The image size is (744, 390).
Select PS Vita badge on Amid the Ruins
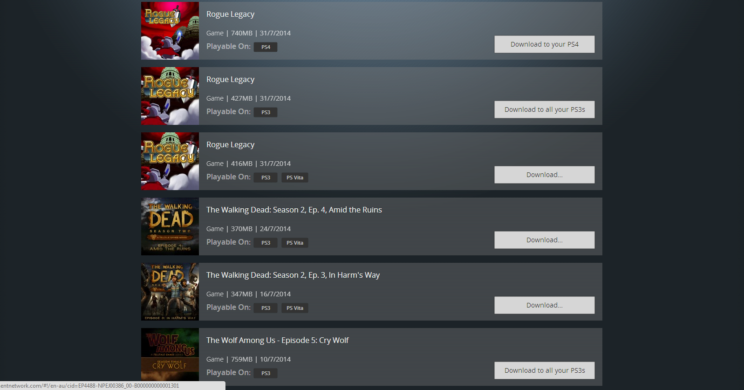[x=295, y=243]
